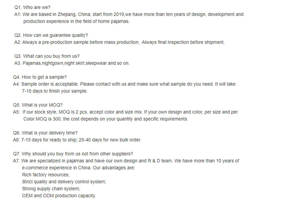Screen dimensions: 307x200
Task: Click the "Rich factory resources;" line
Action: (x=46, y=175)
